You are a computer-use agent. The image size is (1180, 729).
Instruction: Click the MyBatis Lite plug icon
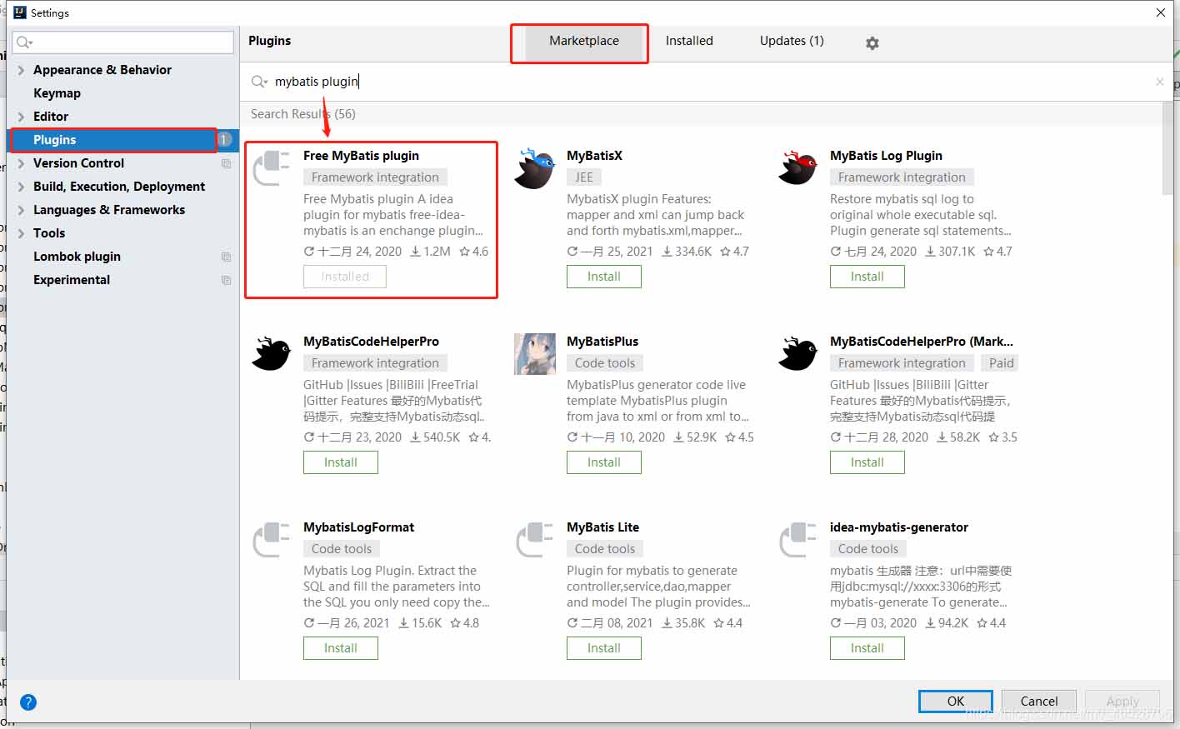click(535, 540)
